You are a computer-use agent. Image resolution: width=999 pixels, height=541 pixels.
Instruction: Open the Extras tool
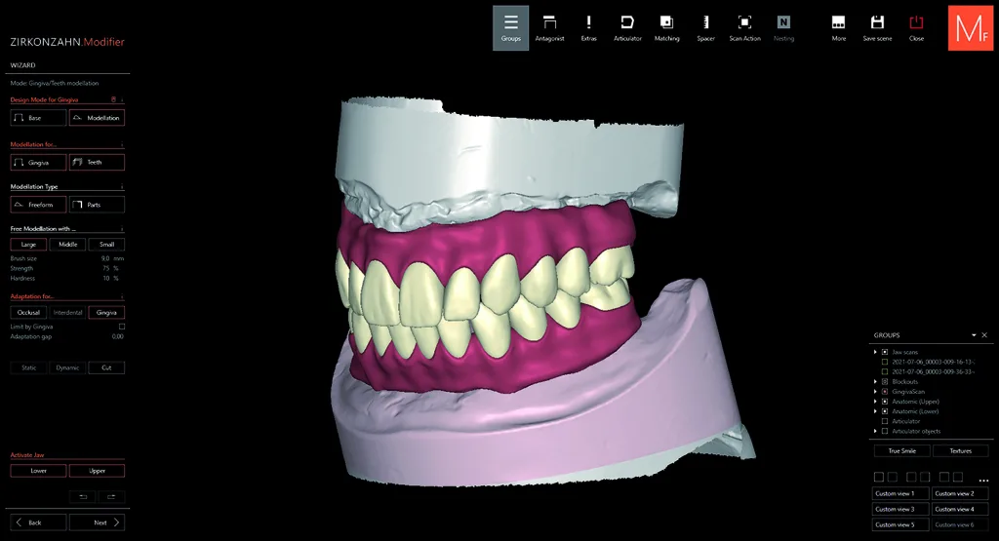coord(588,28)
